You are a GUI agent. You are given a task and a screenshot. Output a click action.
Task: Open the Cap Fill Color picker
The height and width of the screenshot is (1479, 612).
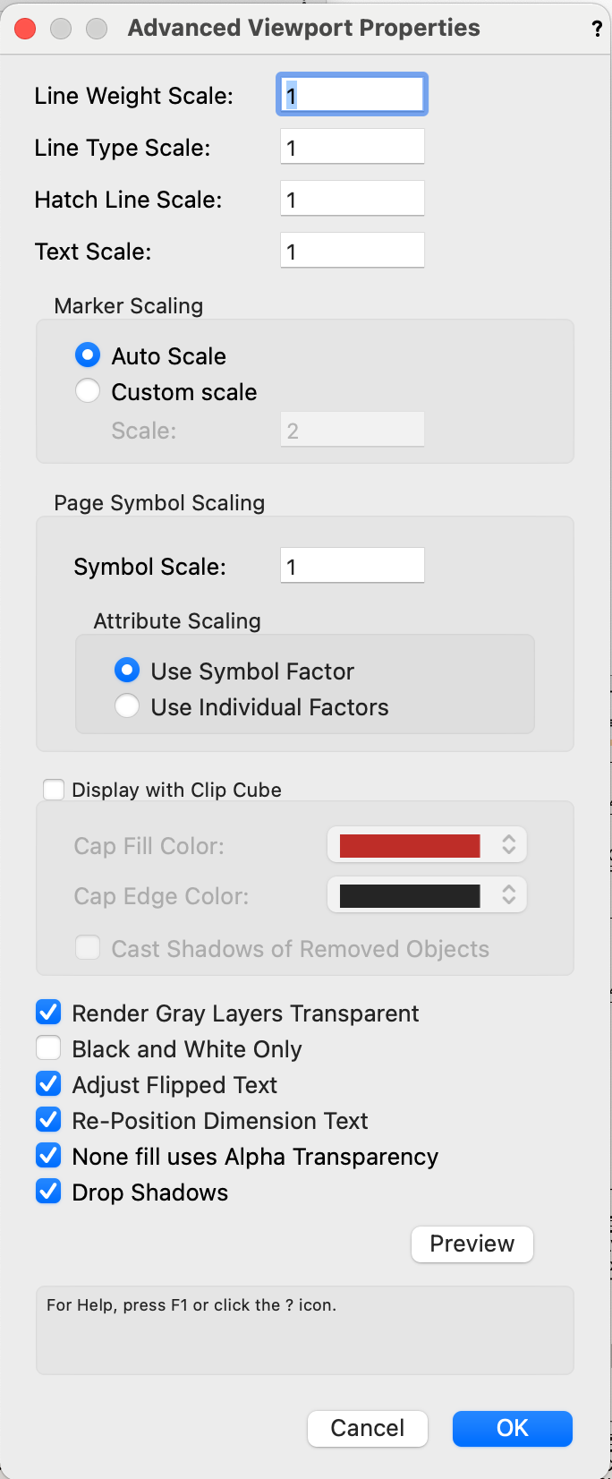tap(427, 843)
